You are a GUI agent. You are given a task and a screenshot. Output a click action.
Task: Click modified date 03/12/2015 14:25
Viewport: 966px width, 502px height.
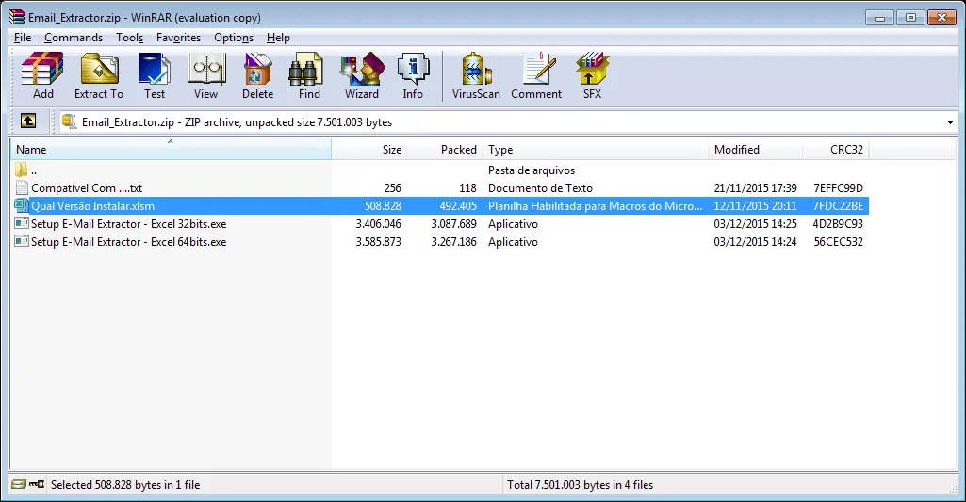(x=755, y=223)
